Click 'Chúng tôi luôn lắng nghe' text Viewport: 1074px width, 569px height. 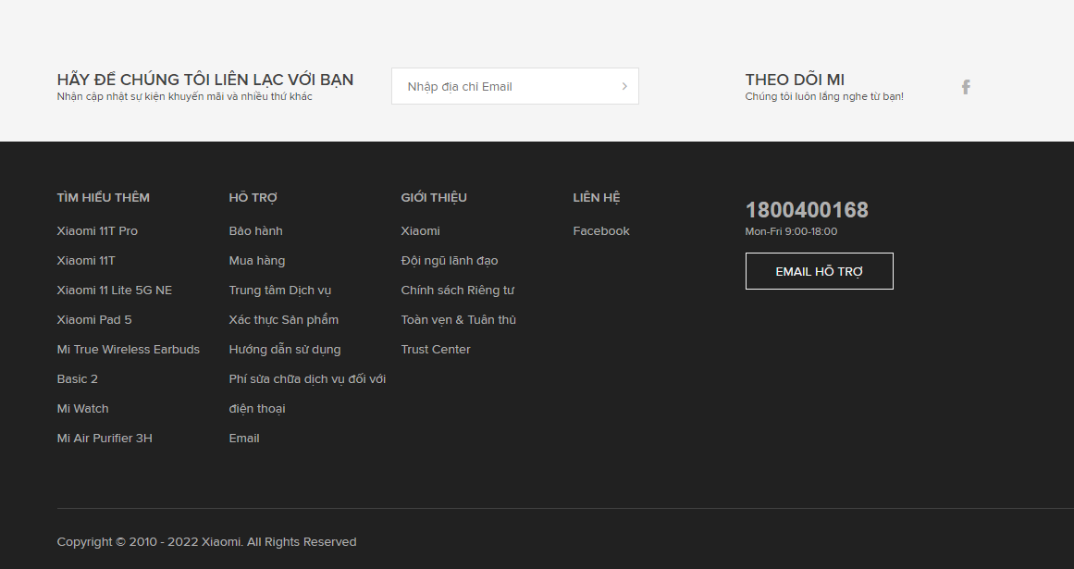point(824,96)
